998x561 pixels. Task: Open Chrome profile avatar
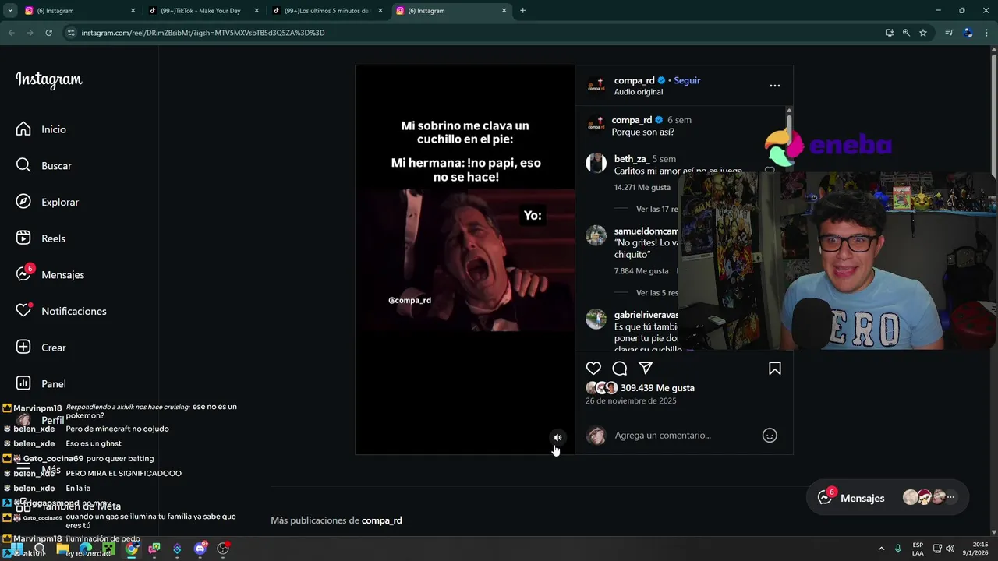tap(968, 33)
